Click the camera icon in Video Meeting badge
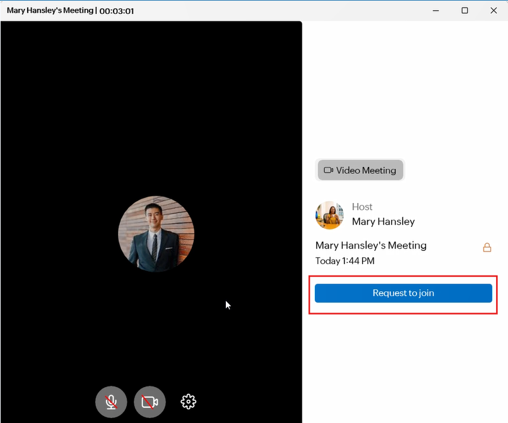 point(328,170)
